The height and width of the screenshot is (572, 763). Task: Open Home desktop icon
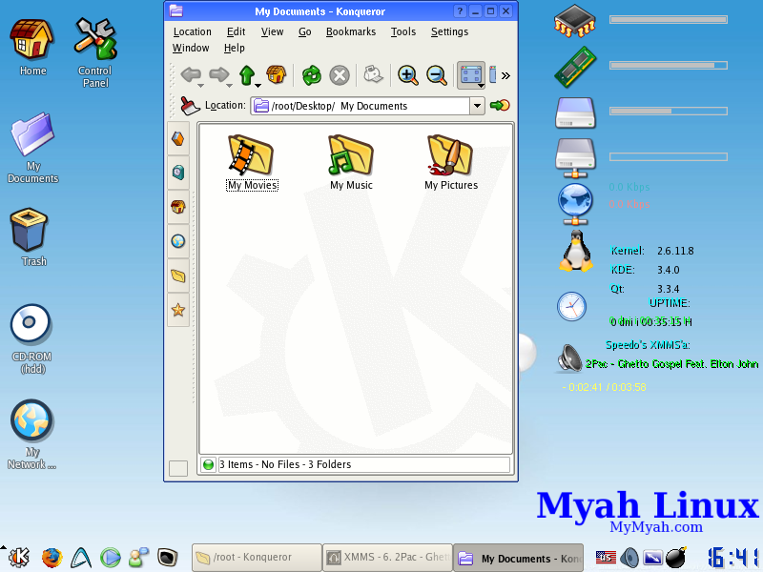coord(32,47)
